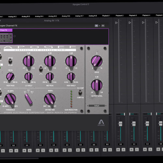163x163 pixels.
Task: Mute the Analog IN 5 channel
Action: [x=51, y=150]
